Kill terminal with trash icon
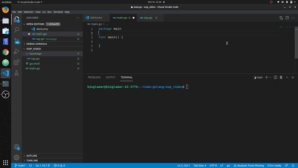 (x=281, y=77)
